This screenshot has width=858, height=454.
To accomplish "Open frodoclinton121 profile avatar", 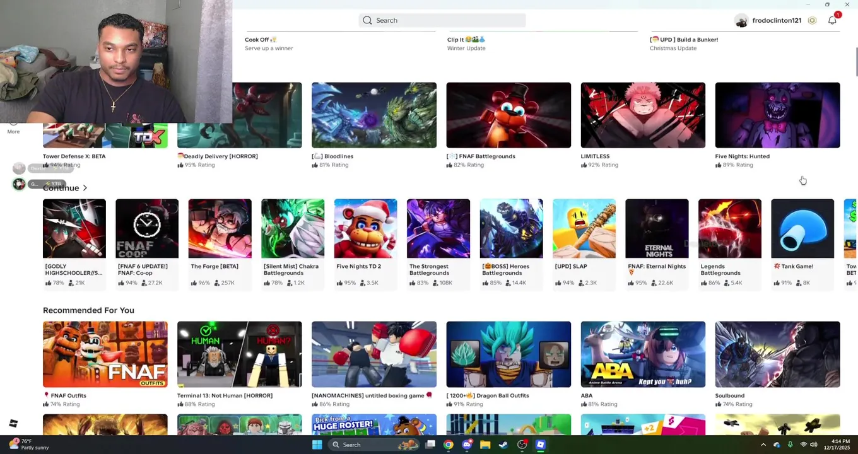I will click(x=741, y=21).
